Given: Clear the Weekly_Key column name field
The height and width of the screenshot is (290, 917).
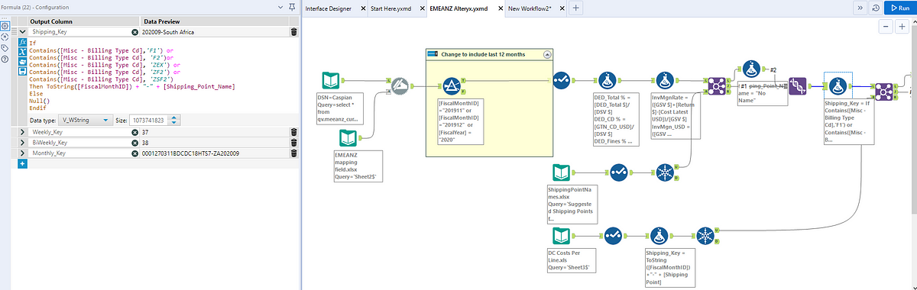Looking at the screenshot, I should 134,132.
